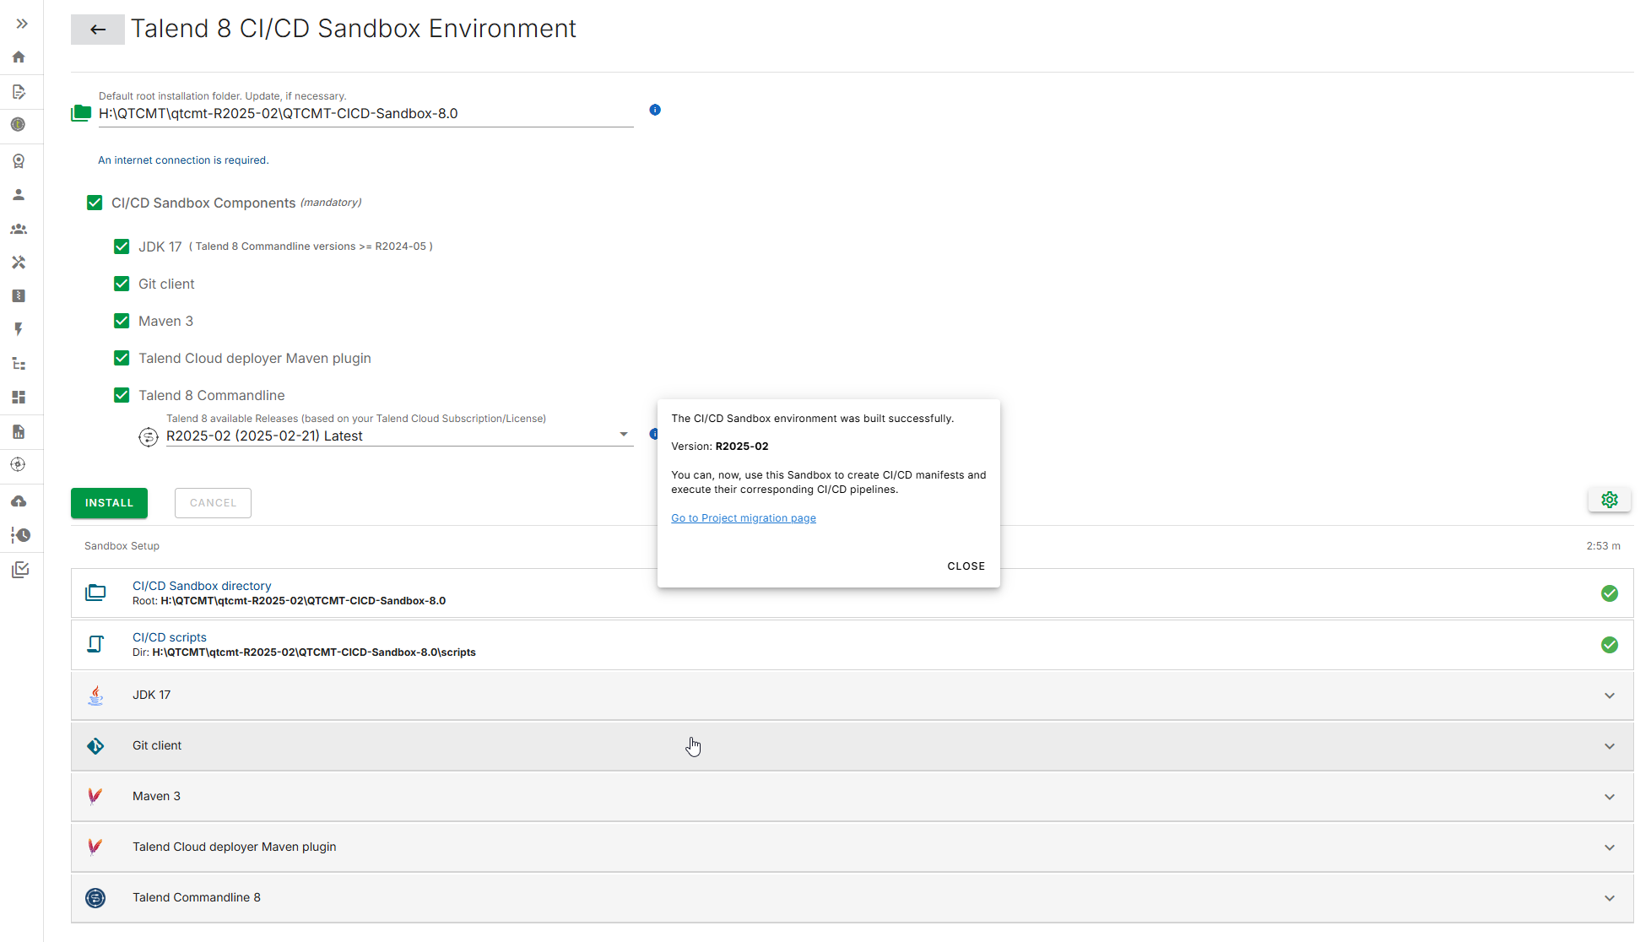
Task: Expand the Git client accordion section
Action: coord(1610,744)
